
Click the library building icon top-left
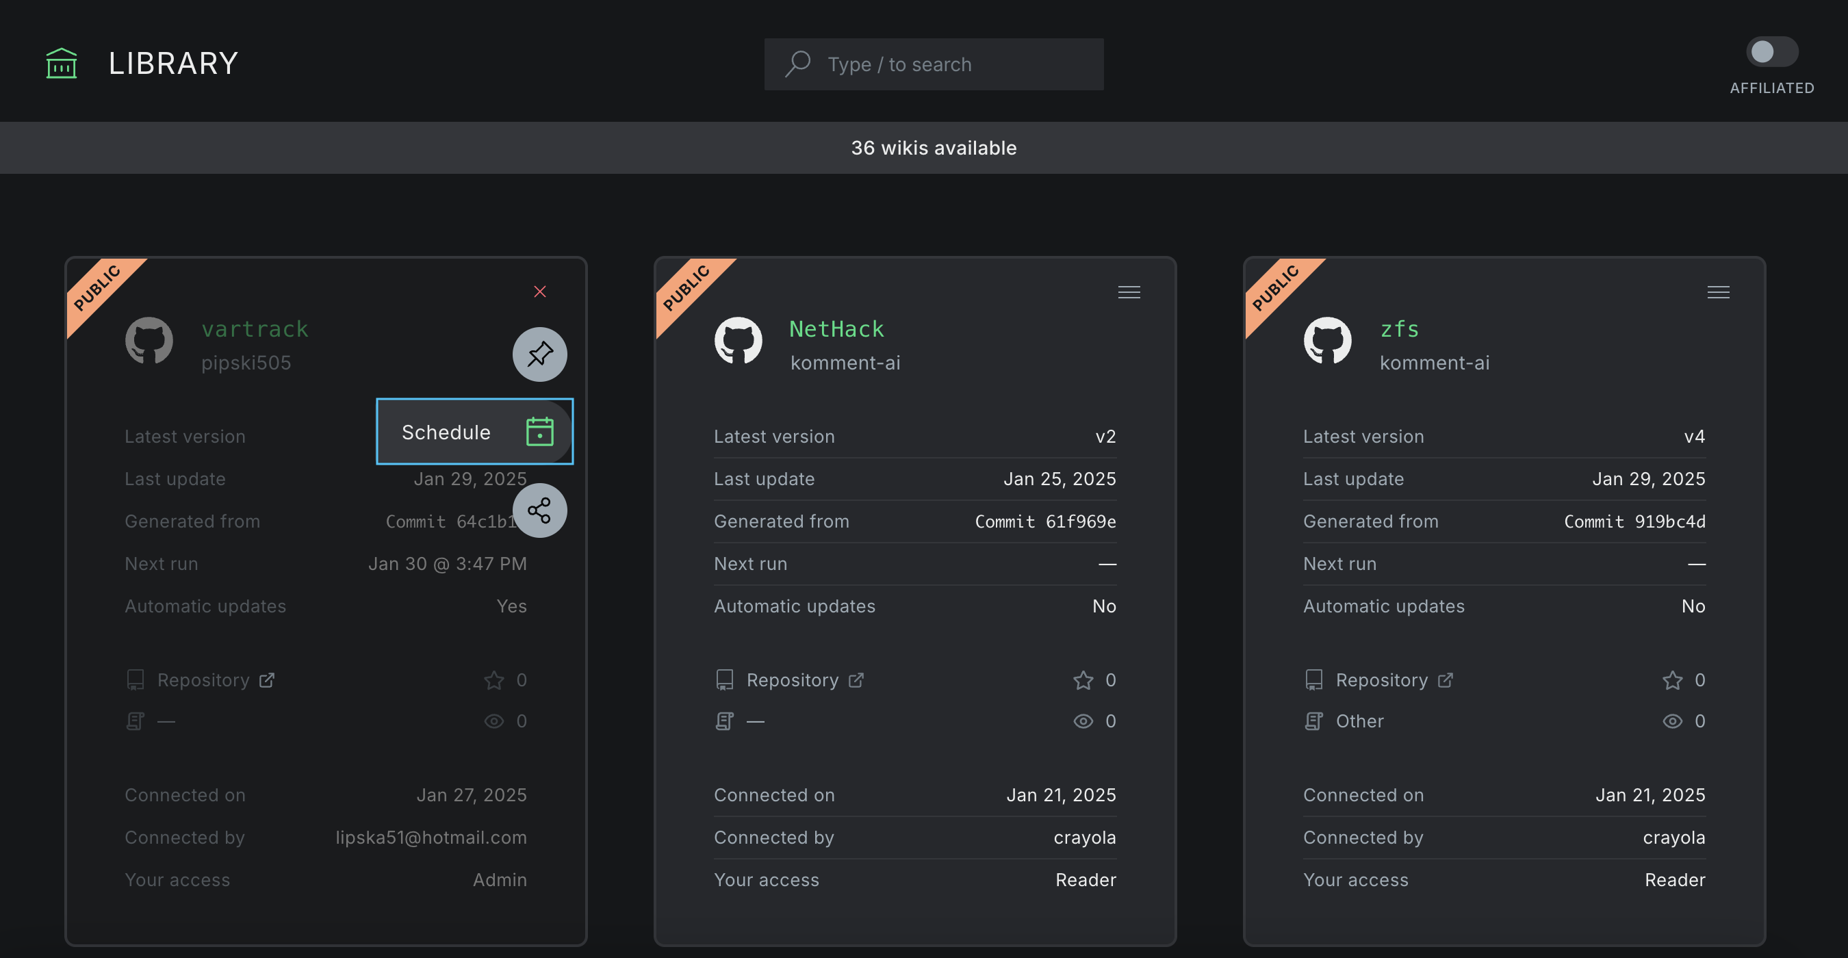[60, 61]
